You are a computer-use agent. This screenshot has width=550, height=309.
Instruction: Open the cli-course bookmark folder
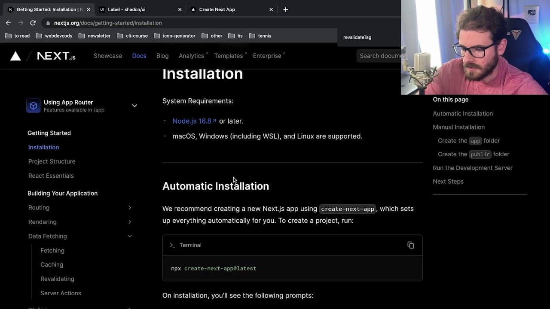(x=132, y=36)
